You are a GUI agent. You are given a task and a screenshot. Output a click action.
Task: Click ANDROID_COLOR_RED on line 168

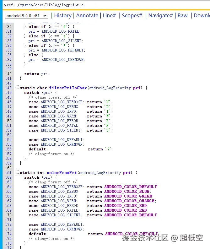(125, 206)
